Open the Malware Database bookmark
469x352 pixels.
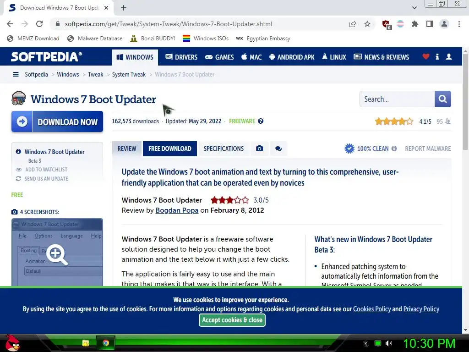95,38
